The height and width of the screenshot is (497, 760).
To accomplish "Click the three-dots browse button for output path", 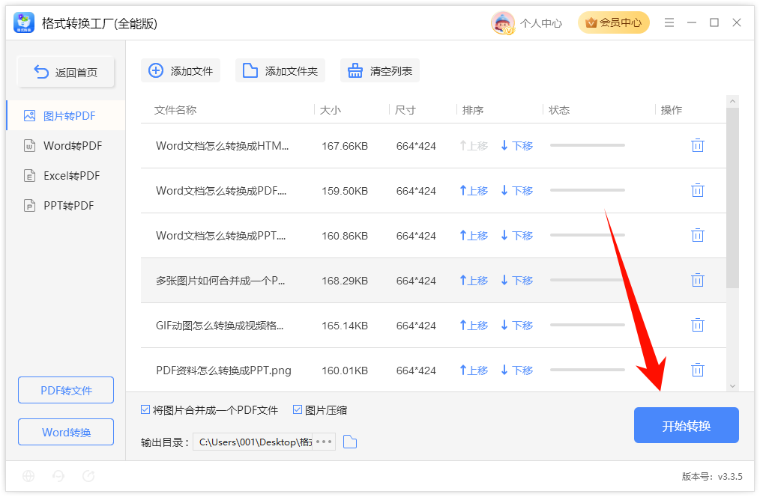I will tap(324, 442).
